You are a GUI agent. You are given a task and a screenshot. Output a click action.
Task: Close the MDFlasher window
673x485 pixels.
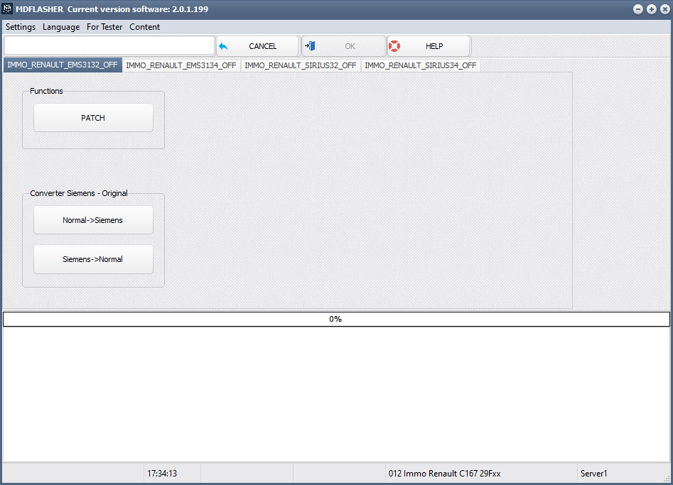pyautogui.click(x=665, y=9)
